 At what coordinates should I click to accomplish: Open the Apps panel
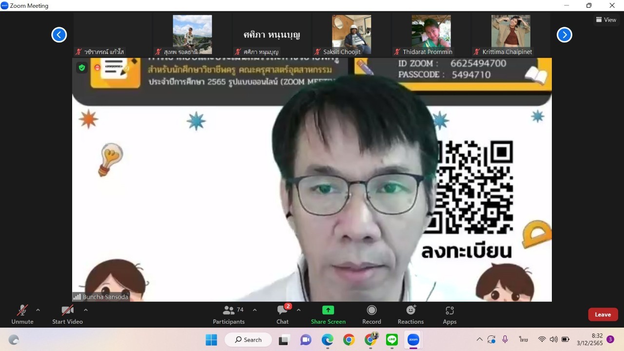449,314
